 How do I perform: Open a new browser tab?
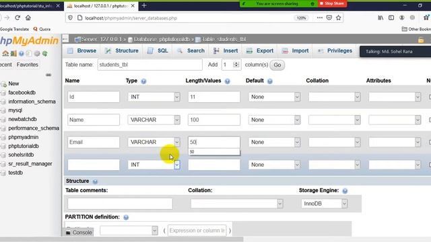pos(144,5)
